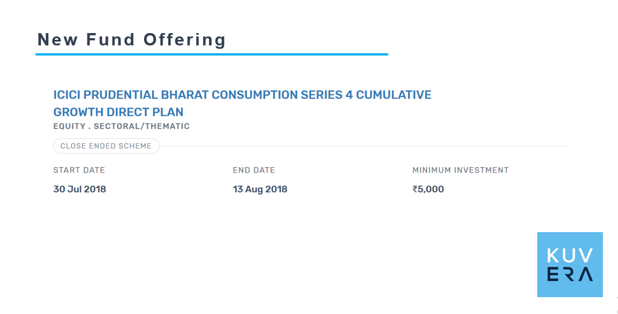Viewport: 618px width, 314px height.
Task: Click the End Date label
Action: tap(254, 170)
